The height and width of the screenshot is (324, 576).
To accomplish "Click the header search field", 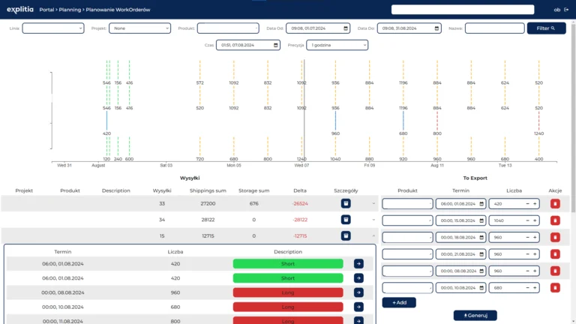I will click(463, 10).
